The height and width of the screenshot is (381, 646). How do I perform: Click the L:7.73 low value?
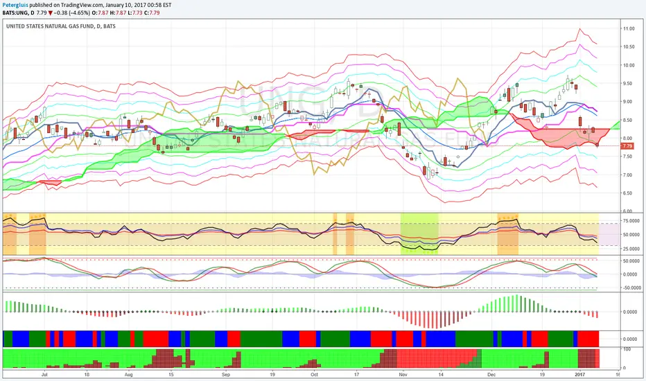[x=134, y=12]
